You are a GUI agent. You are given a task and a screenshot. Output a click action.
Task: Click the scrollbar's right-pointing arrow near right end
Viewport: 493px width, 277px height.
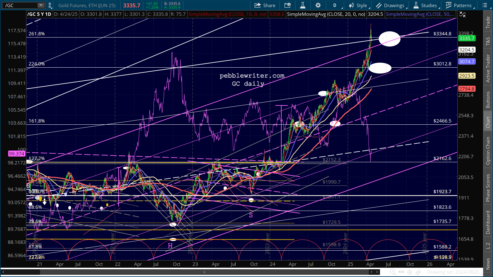(x=378, y=272)
